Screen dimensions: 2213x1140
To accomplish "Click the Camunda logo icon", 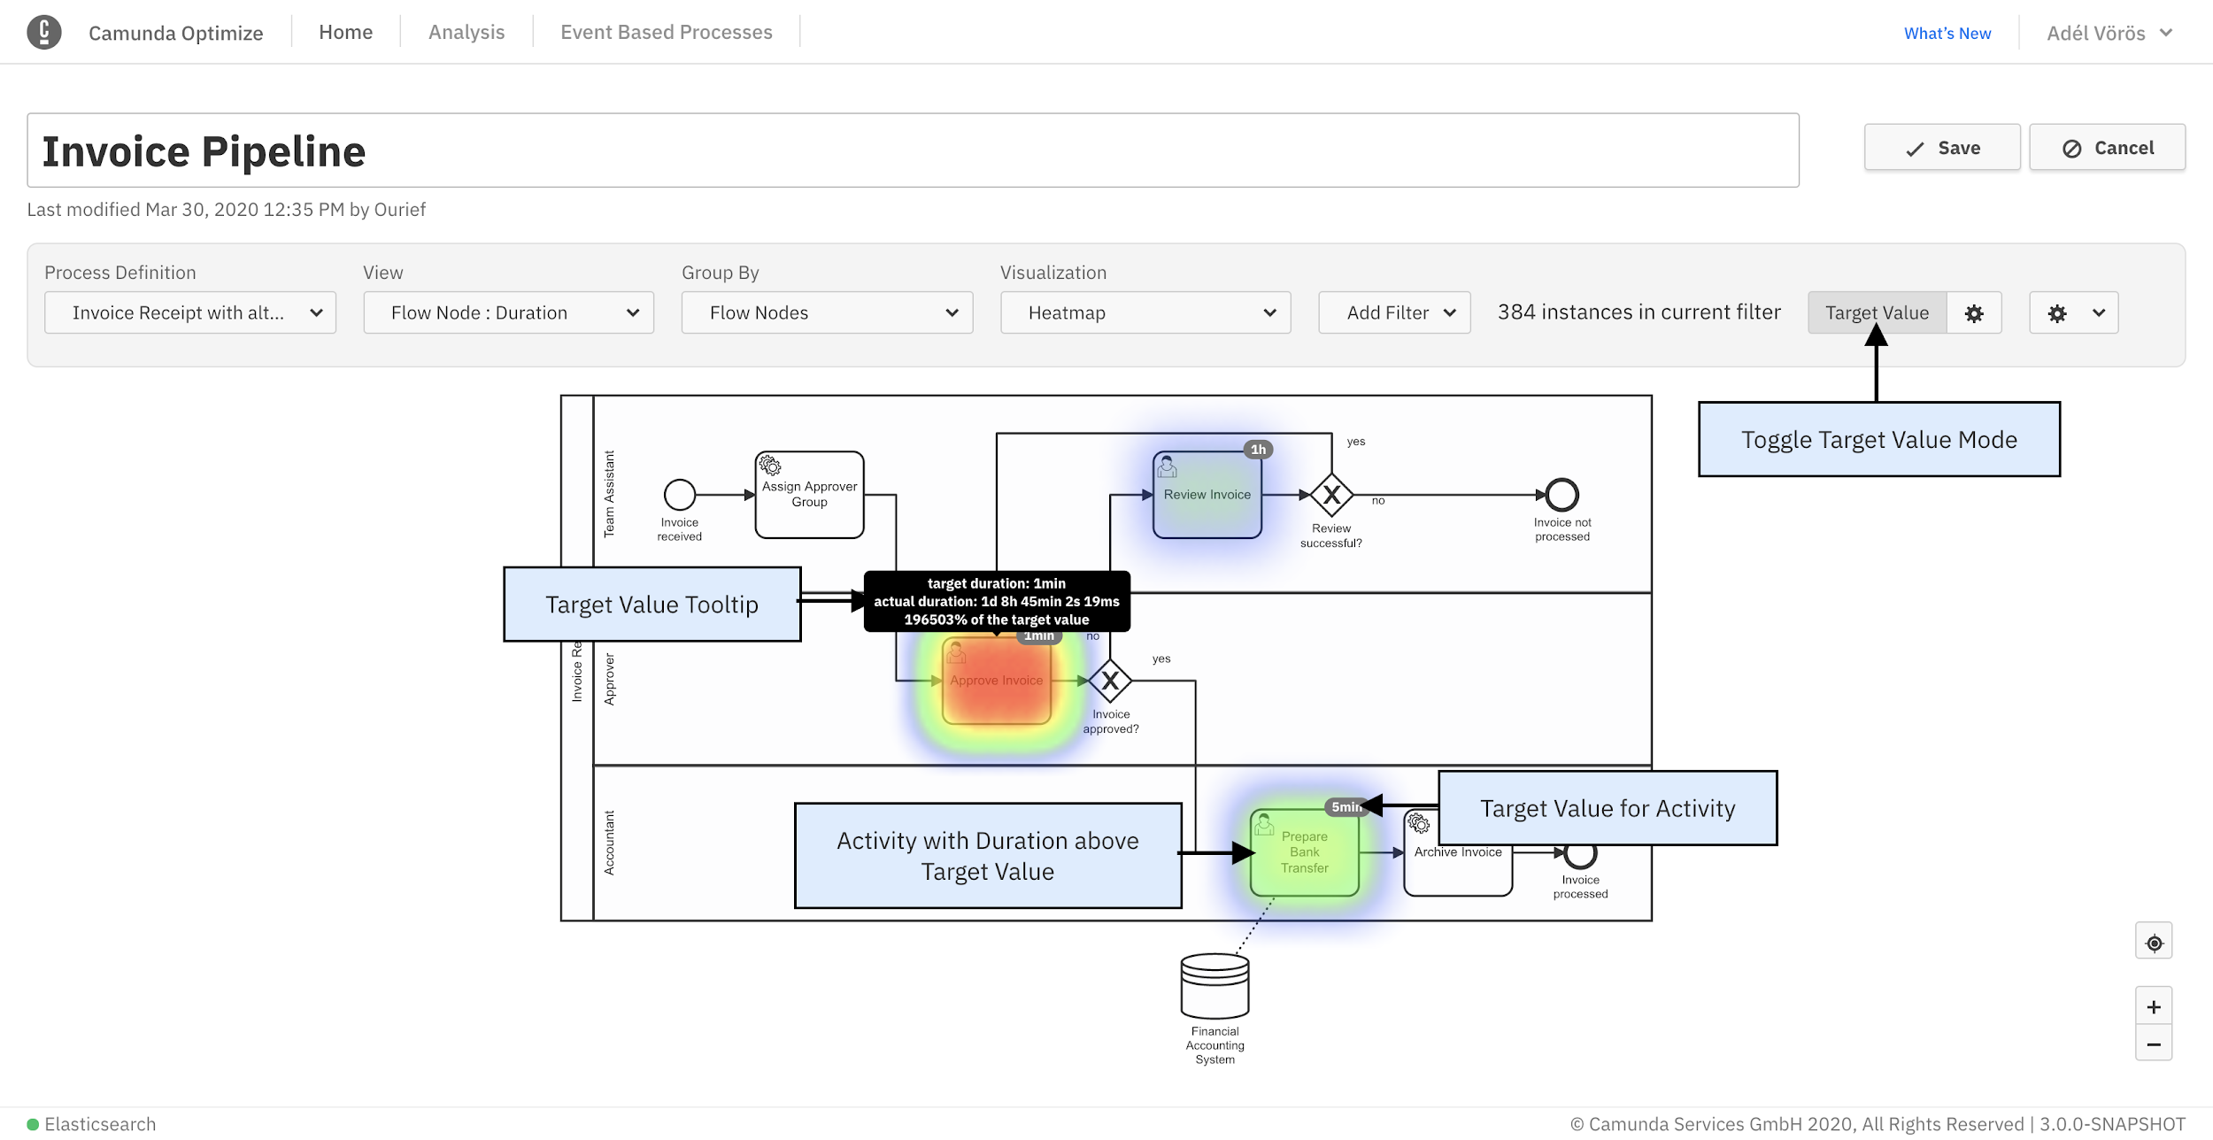I will (x=43, y=33).
